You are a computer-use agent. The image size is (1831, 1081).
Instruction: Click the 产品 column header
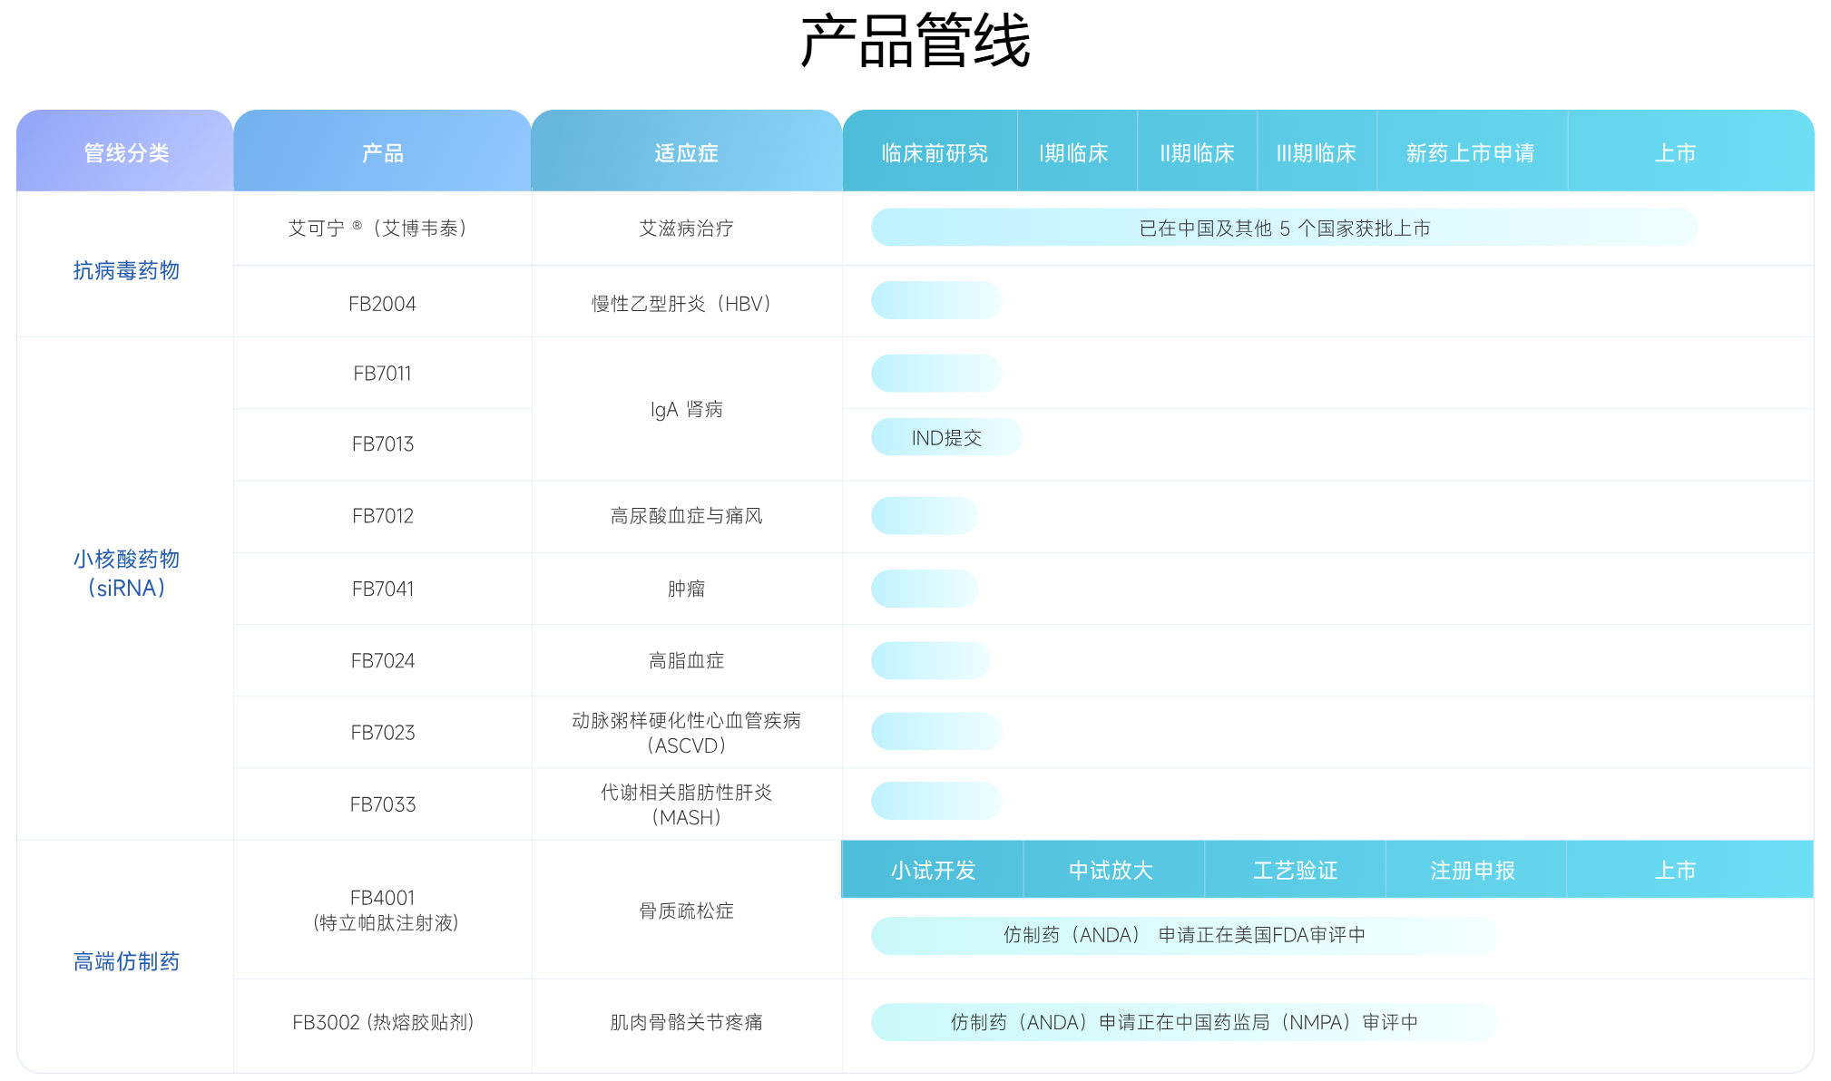[382, 152]
